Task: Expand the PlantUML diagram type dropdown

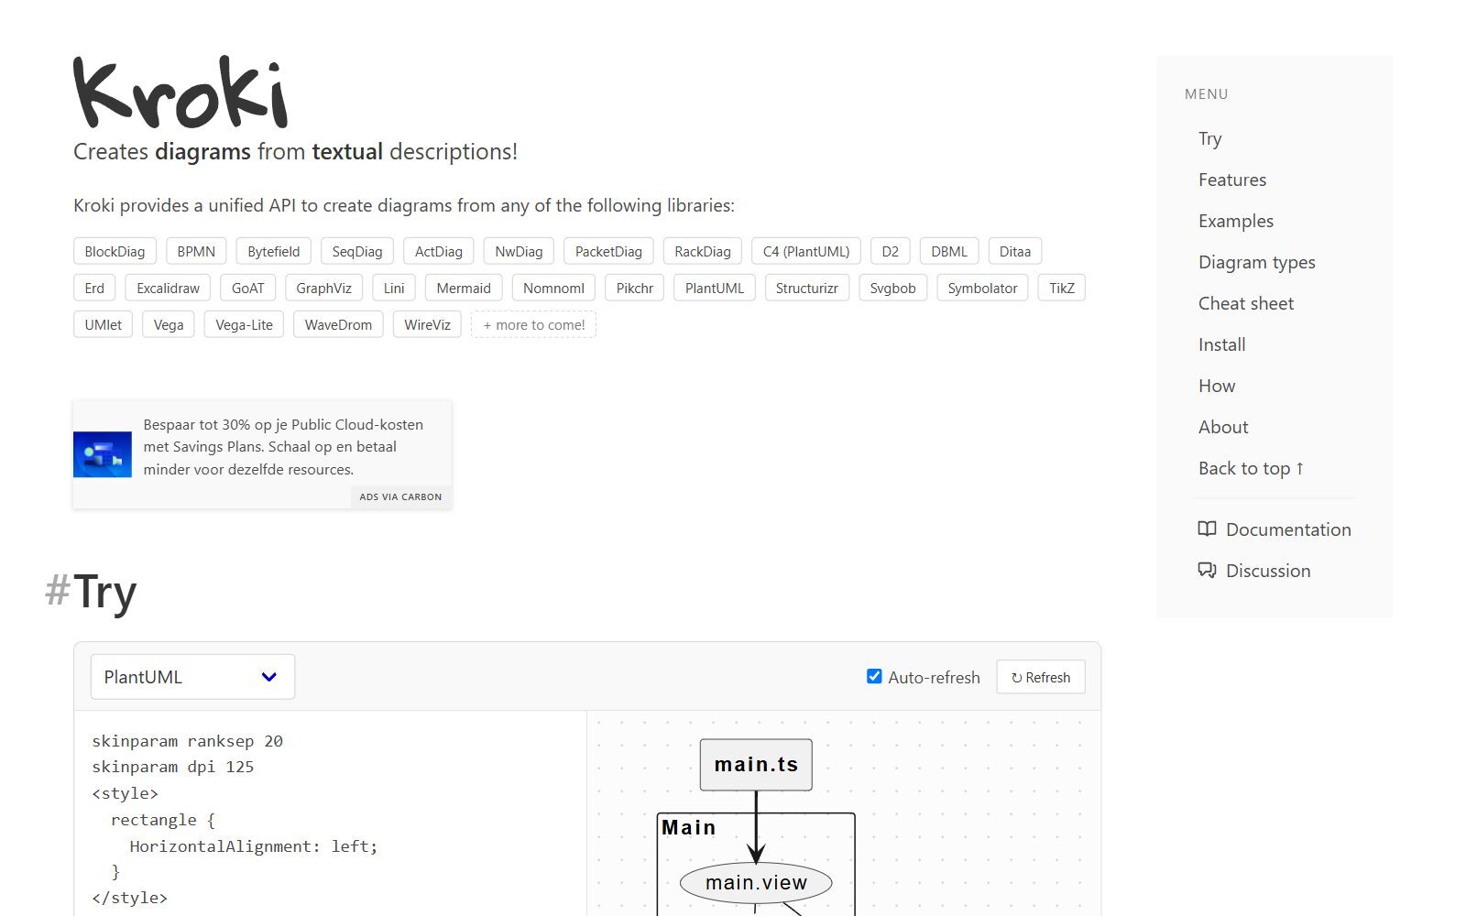Action: [x=192, y=677]
